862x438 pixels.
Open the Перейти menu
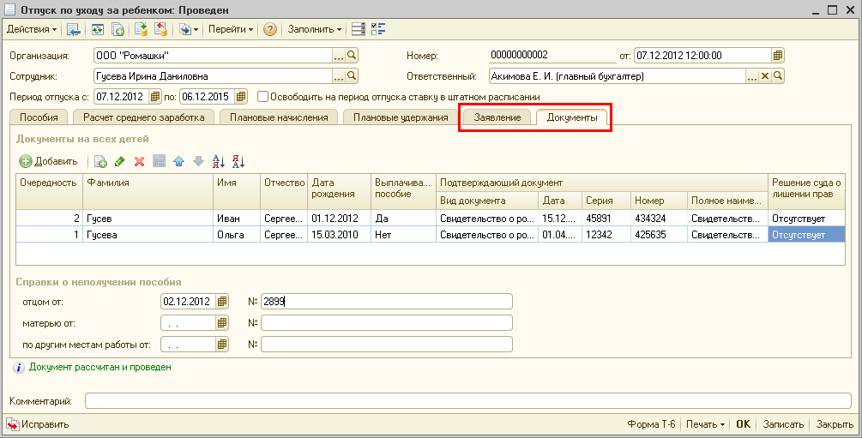pos(231,29)
